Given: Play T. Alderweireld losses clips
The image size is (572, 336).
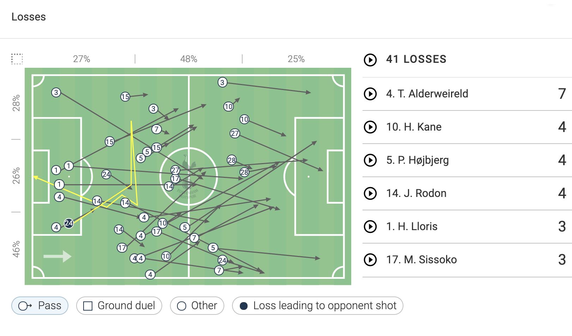Looking at the screenshot, I should pyautogui.click(x=370, y=94).
